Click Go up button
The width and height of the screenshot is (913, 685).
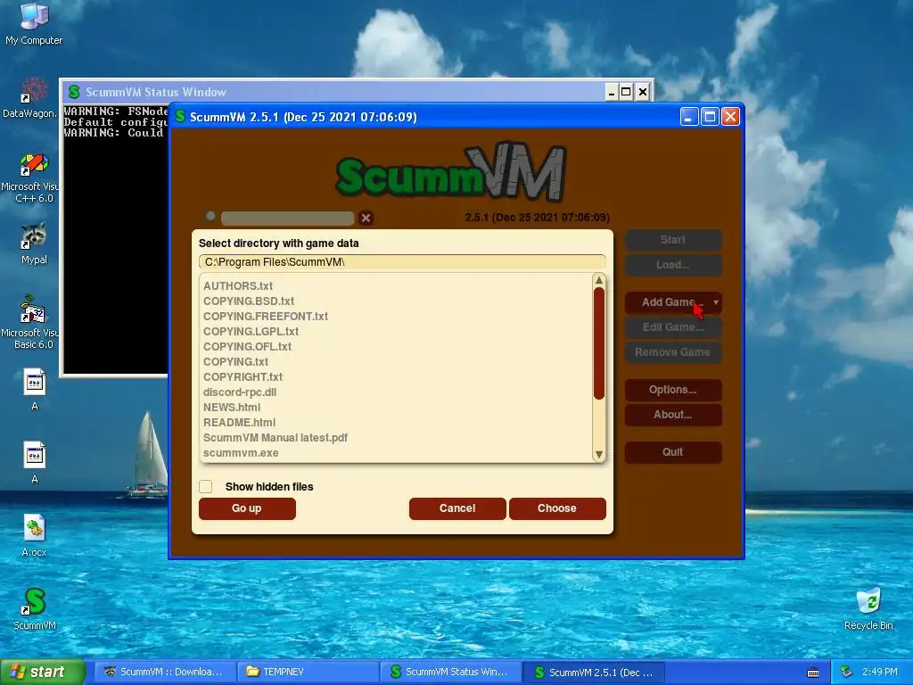[247, 508]
